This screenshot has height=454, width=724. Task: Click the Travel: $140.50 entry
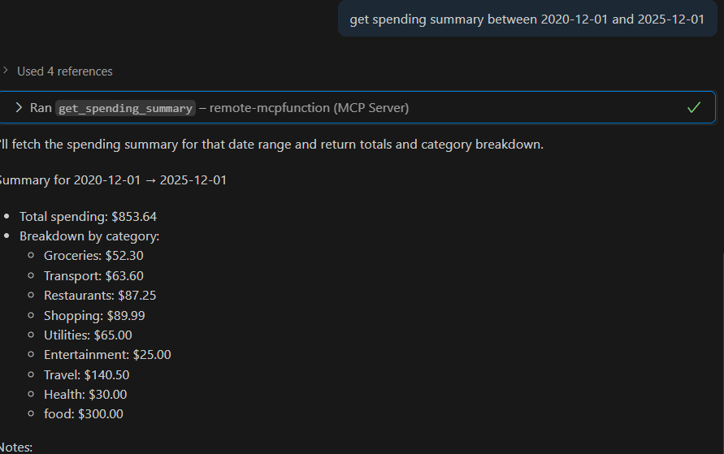pos(86,374)
